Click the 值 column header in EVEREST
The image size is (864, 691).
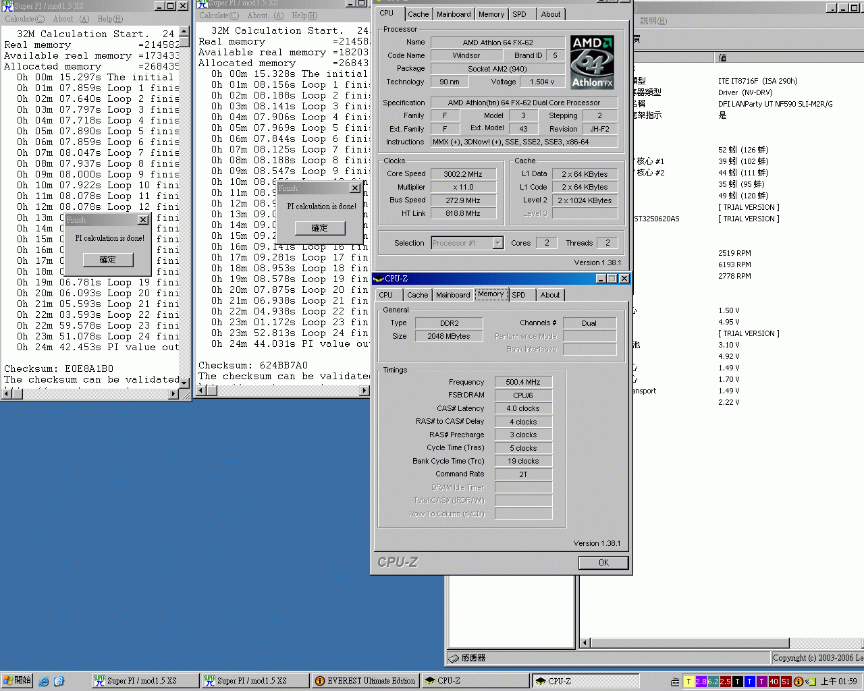788,58
